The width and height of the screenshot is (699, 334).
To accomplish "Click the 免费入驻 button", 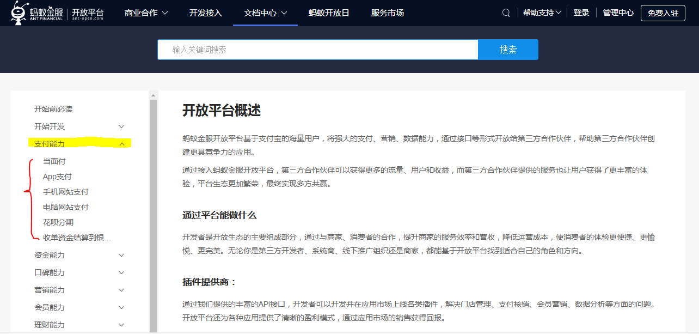I will (663, 13).
